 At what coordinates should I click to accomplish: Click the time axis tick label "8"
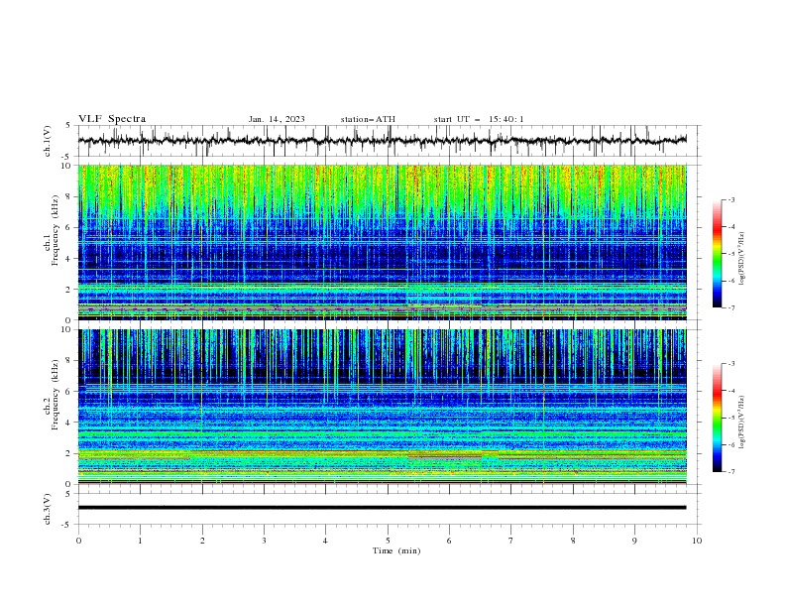tap(573, 541)
